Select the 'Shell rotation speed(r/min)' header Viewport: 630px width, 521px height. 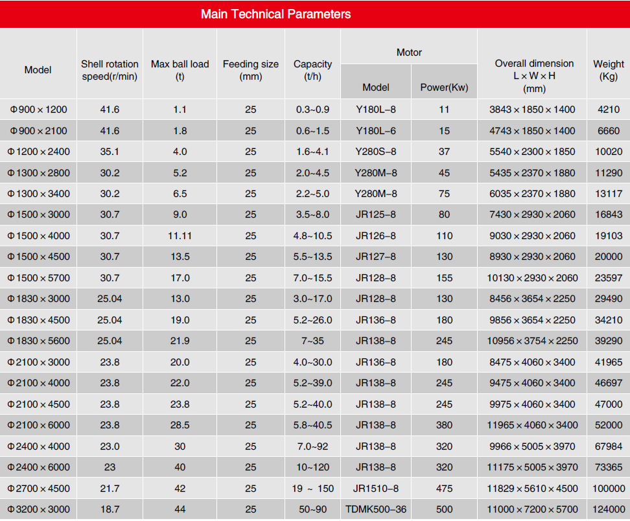point(110,70)
